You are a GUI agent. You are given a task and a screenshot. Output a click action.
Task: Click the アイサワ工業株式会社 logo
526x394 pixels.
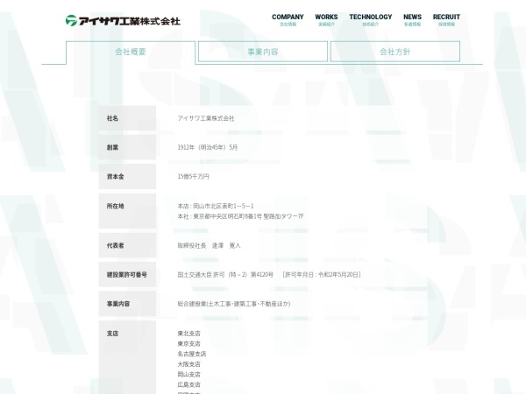click(123, 21)
